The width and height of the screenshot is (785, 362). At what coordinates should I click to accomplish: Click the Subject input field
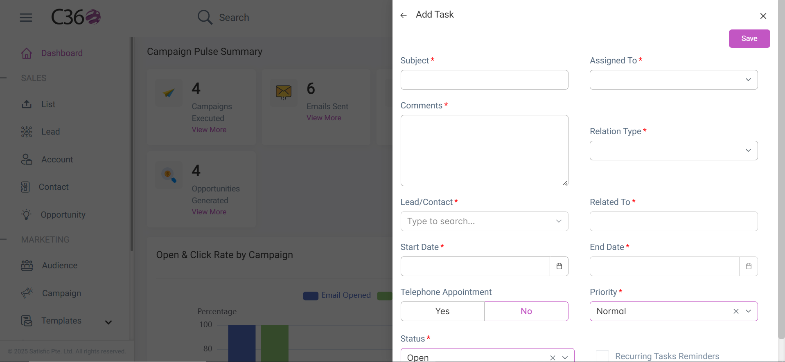(x=484, y=80)
